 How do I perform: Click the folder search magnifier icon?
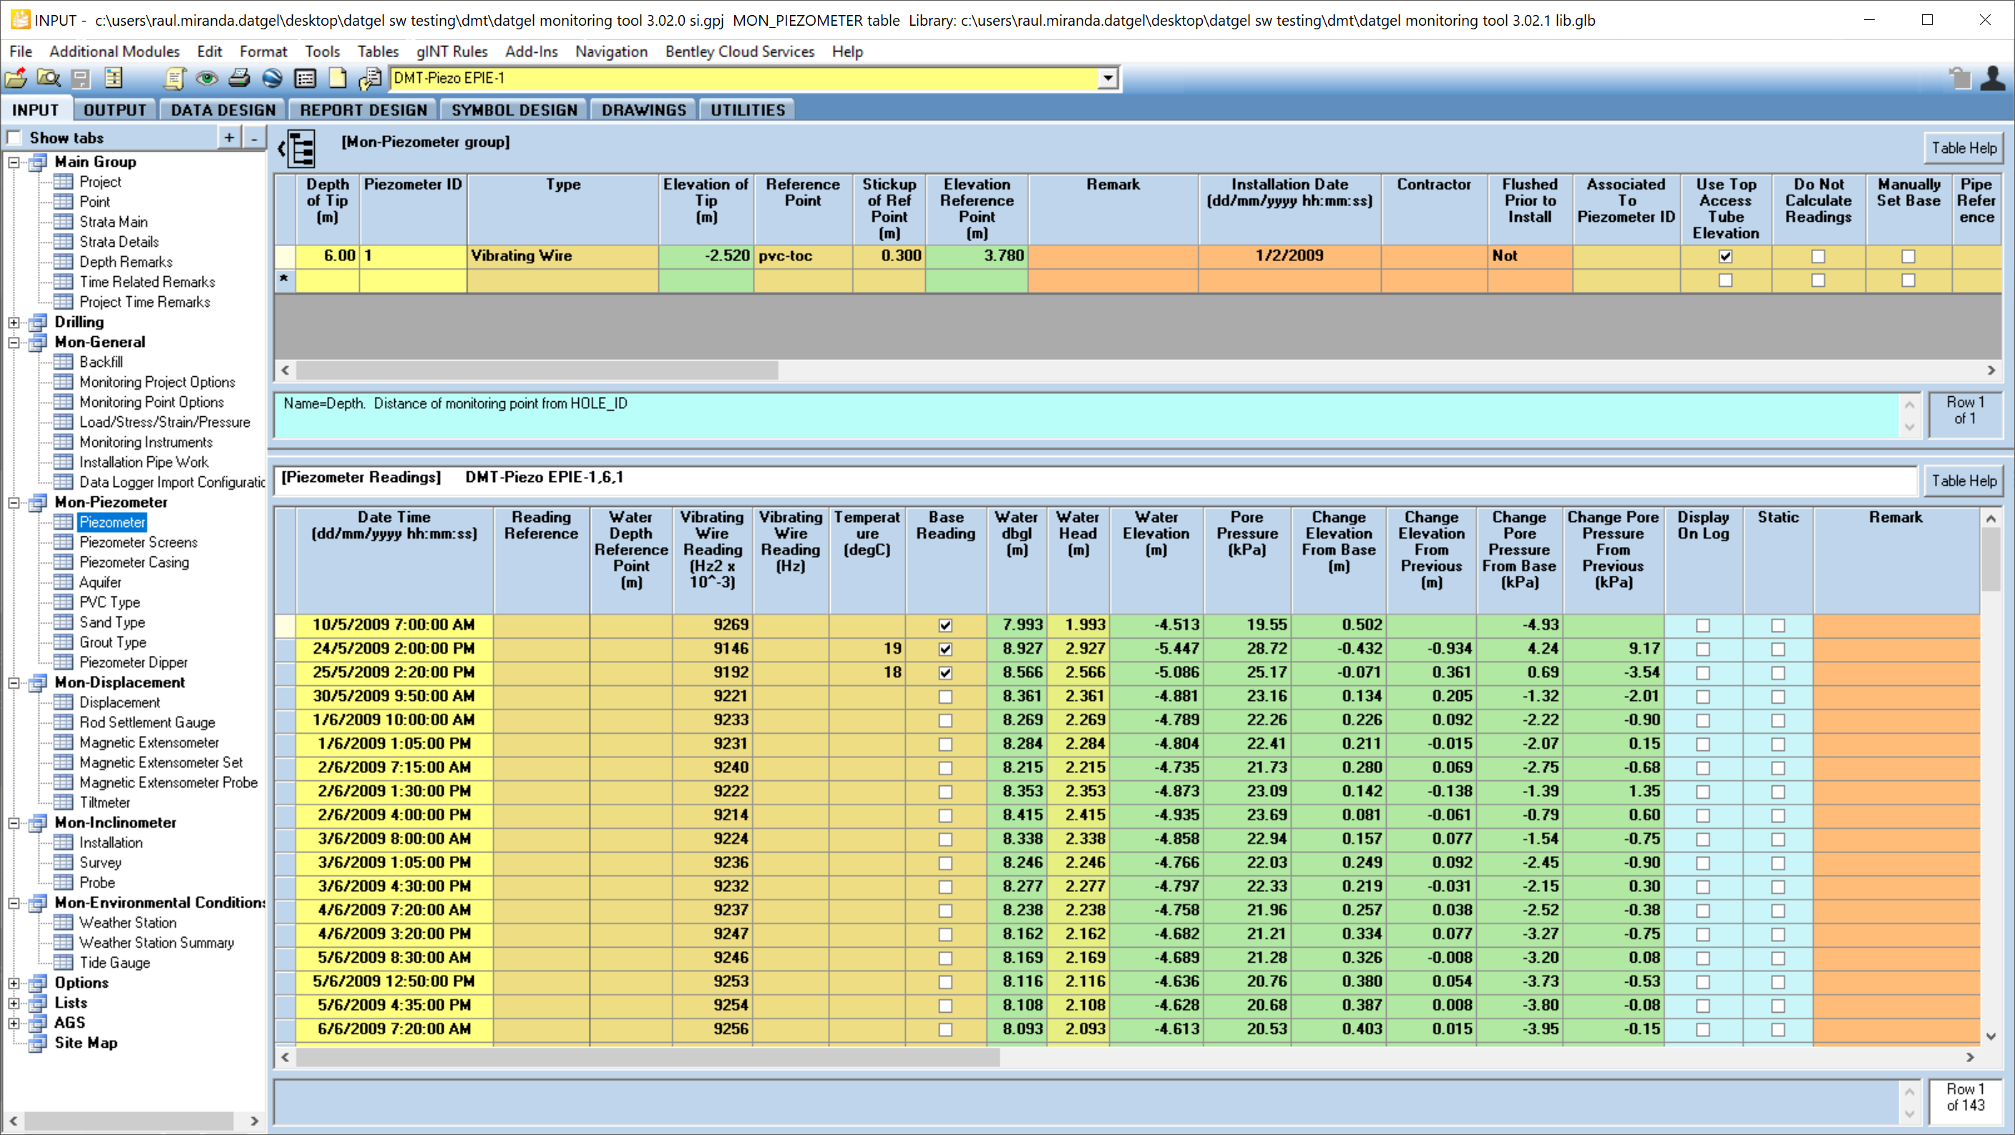[49, 78]
